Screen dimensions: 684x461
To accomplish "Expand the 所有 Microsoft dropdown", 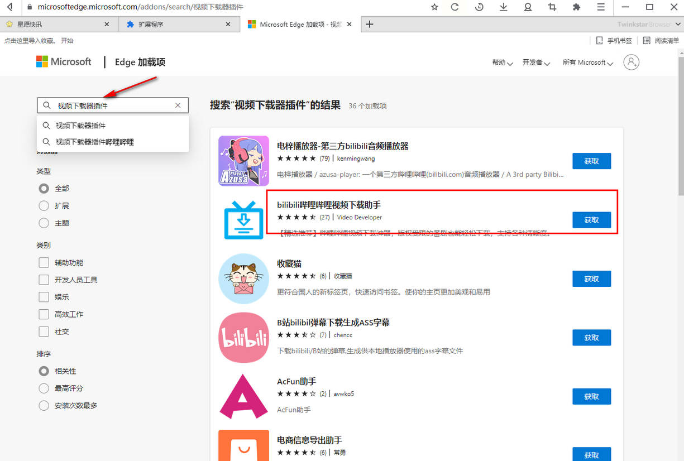I will point(588,63).
